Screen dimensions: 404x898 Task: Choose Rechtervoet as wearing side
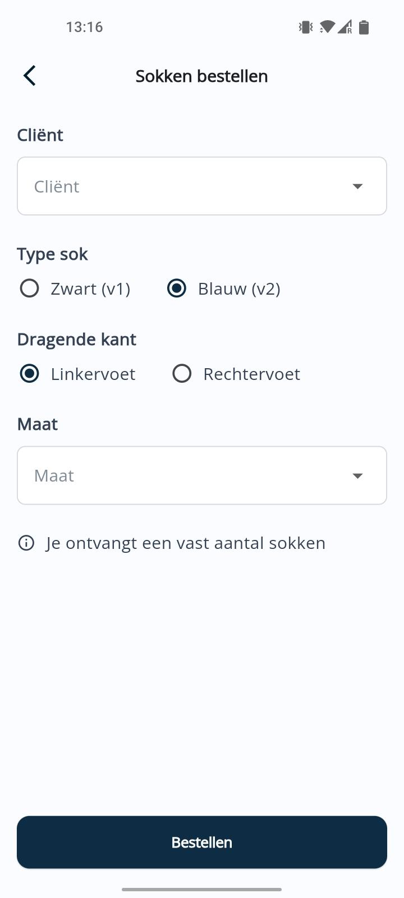pos(182,374)
